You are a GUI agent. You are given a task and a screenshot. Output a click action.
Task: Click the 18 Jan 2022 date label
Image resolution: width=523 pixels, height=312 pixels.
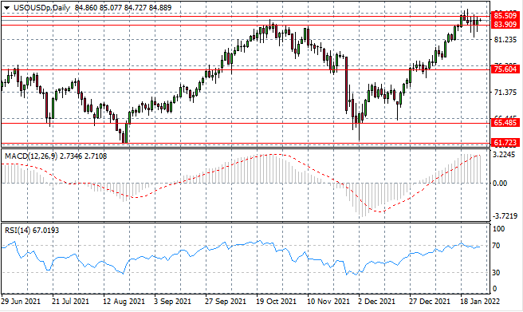coord(480,302)
